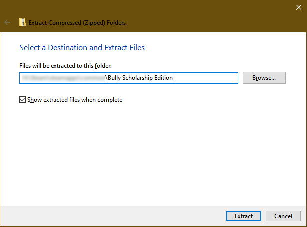The width and height of the screenshot is (307, 227).
Task: Click the empty white area of the dialog
Action: point(150,150)
